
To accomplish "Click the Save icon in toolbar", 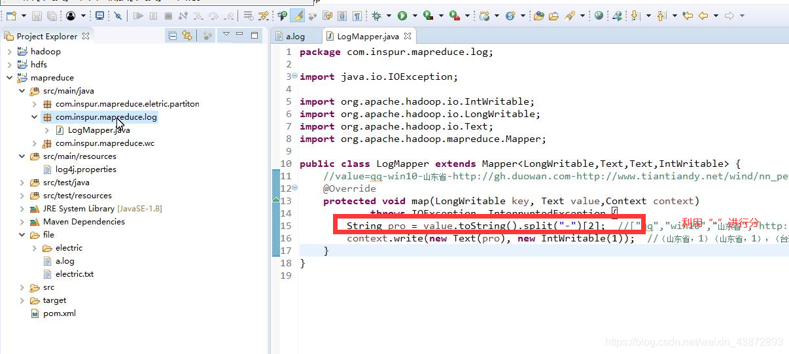I will click(x=37, y=16).
